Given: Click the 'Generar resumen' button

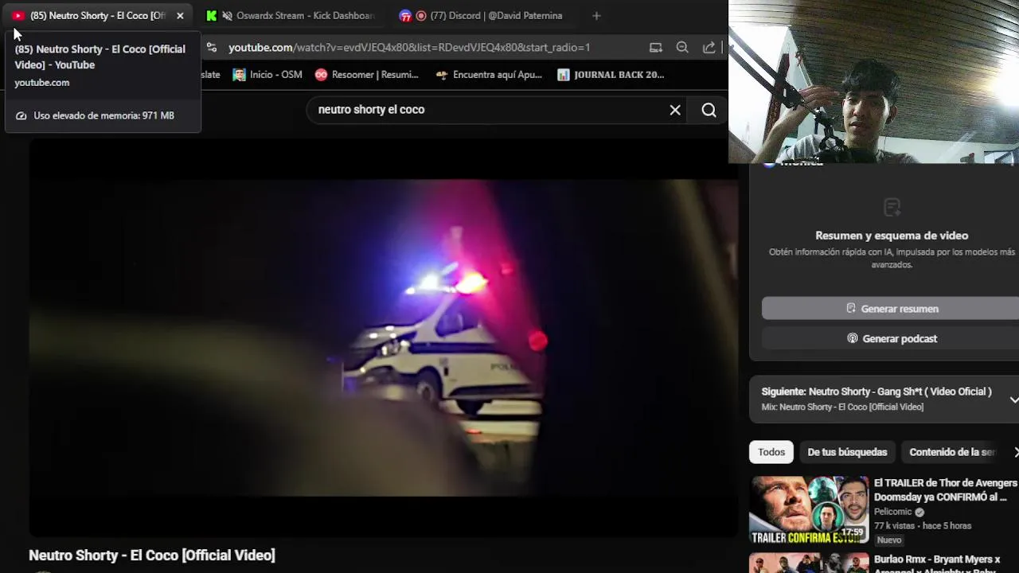Looking at the screenshot, I should point(892,309).
